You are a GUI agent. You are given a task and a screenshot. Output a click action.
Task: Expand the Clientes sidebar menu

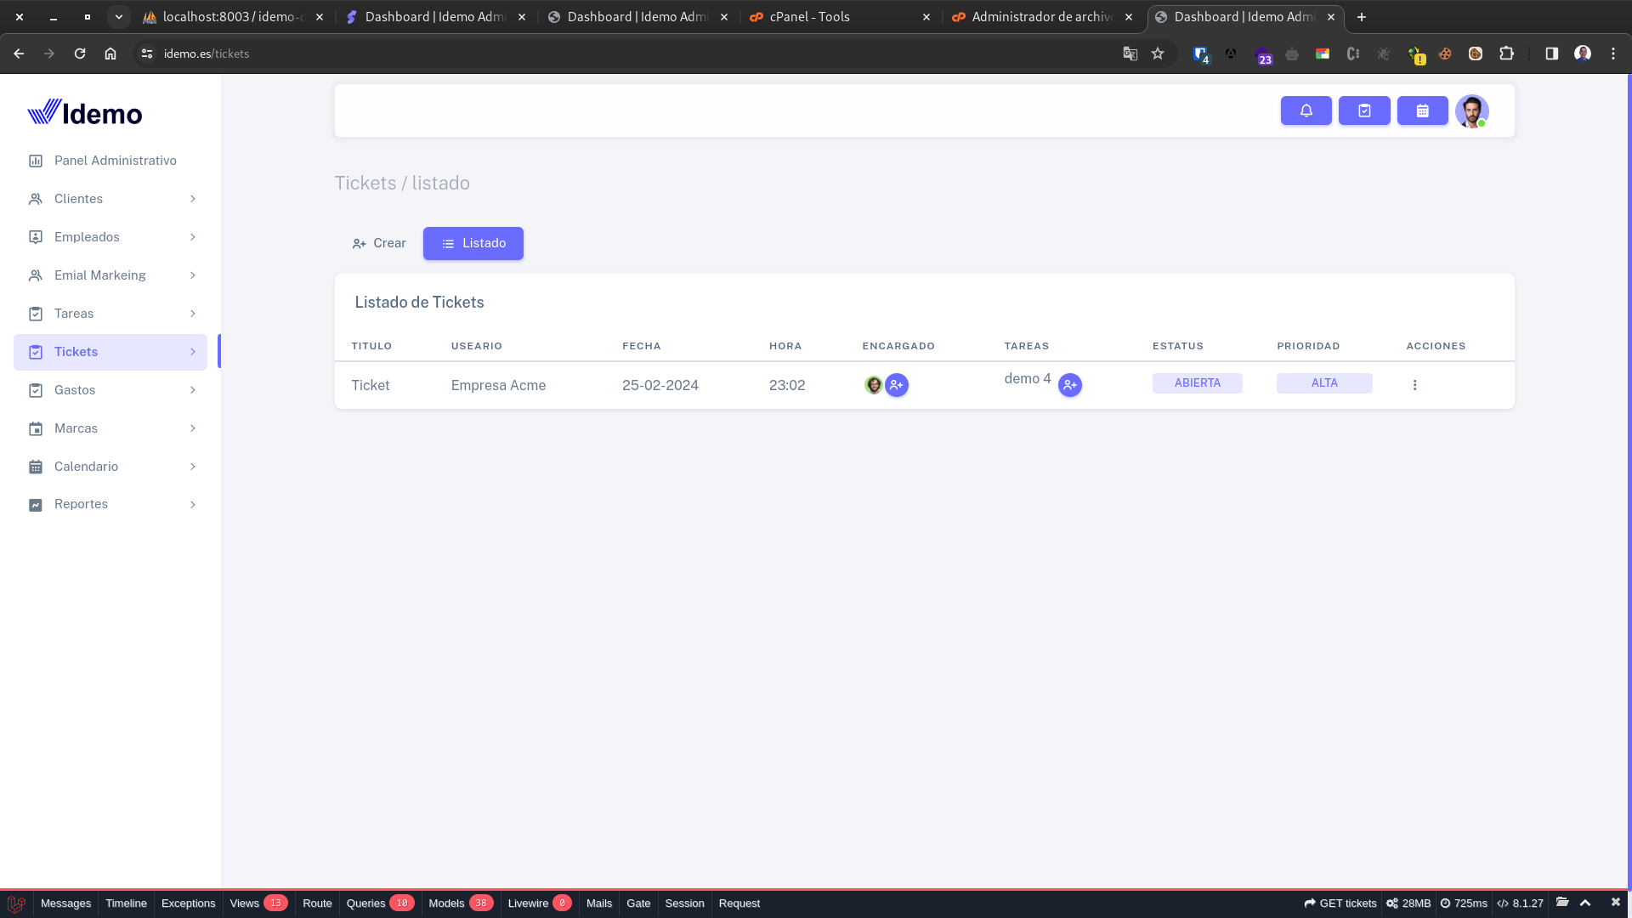[x=110, y=199]
